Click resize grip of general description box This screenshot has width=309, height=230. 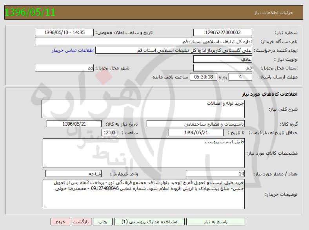coord(44,116)
